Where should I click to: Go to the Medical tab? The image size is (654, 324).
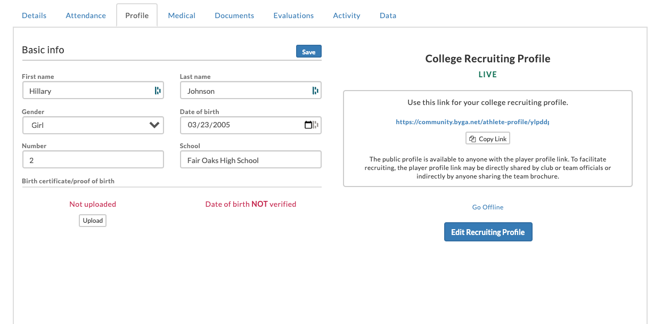coord(182,15)
